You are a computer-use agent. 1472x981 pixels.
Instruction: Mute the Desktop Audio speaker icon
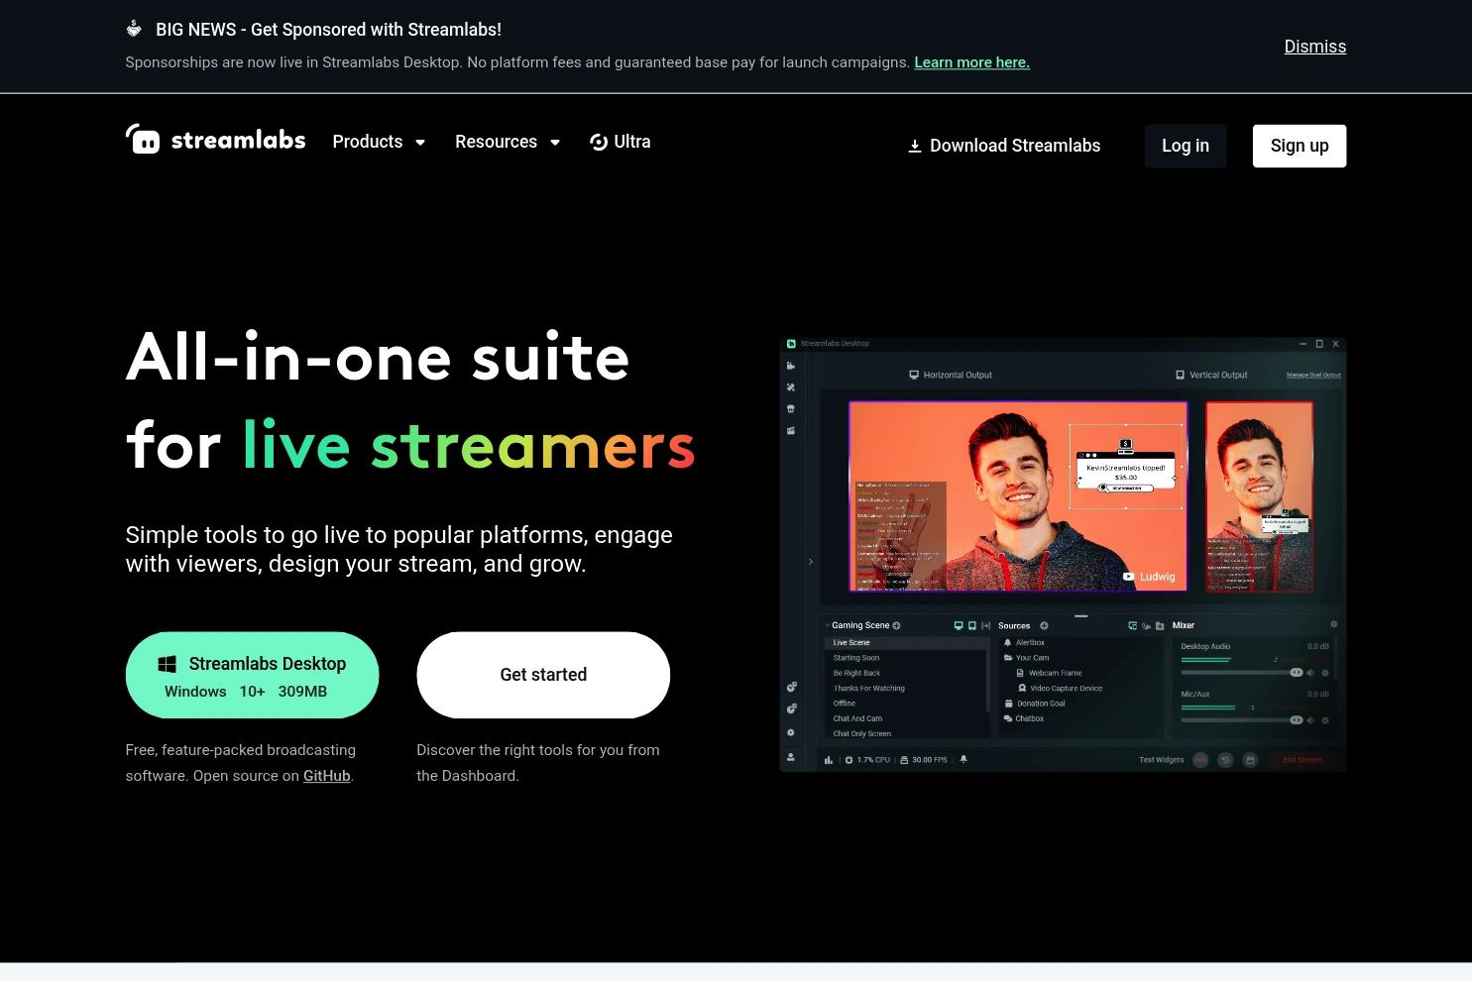pos(1310,673)
